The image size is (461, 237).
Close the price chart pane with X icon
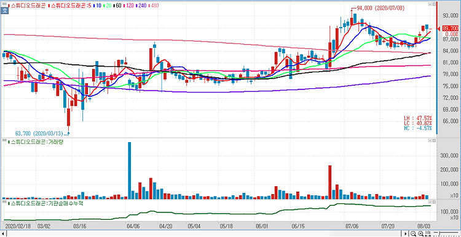point(434,5)
